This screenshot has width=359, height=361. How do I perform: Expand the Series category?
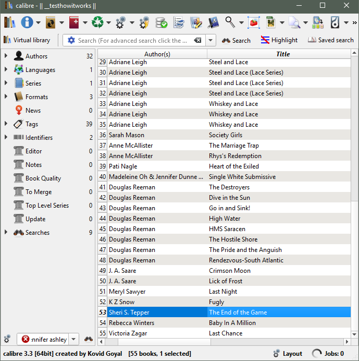(x=6, y=83)
